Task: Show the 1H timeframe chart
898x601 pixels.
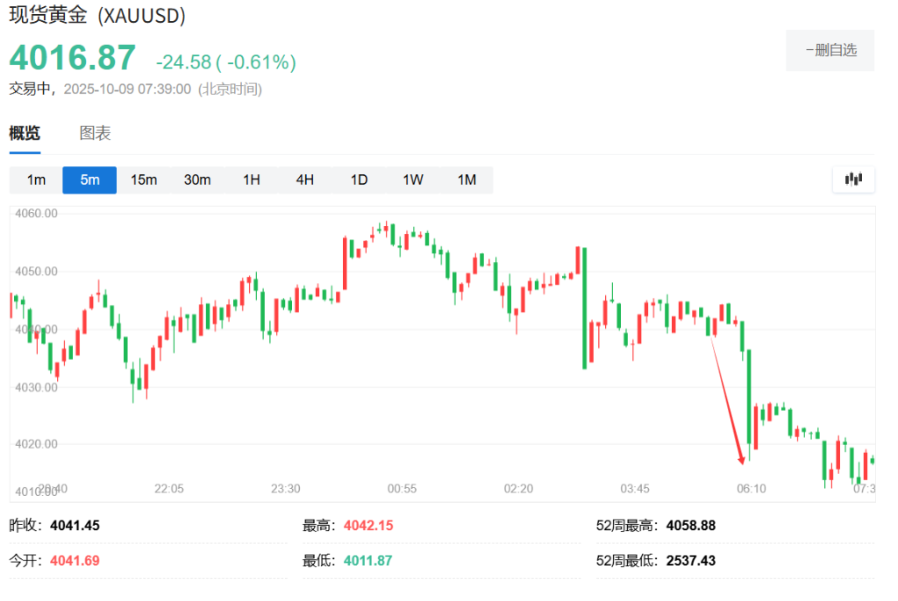Action: point(252,180)
